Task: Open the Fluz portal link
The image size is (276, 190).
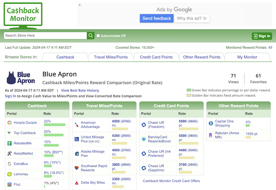Action: pos(17,184)
